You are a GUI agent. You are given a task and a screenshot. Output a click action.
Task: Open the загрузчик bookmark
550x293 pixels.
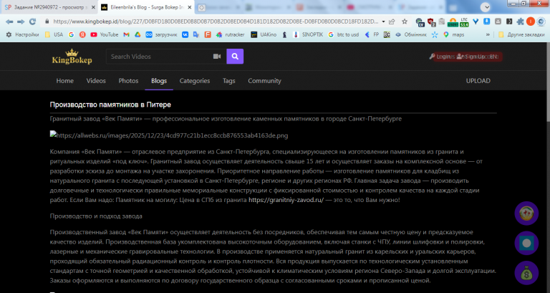(x=161, y=34)
